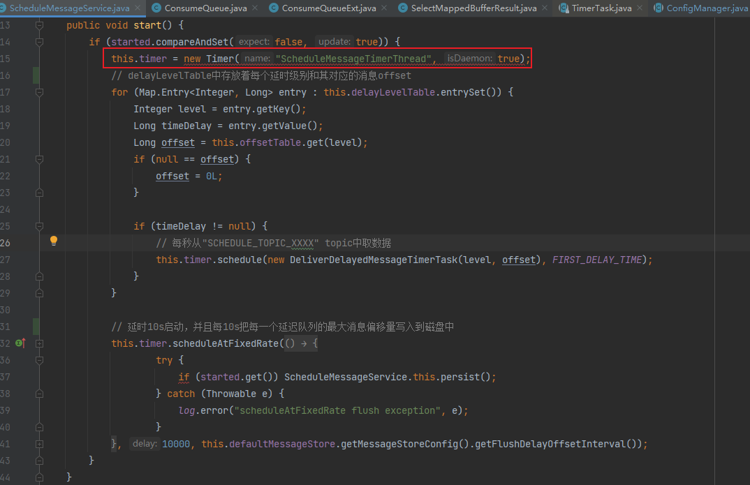Open the ConsumeQueueExt.java tab
Viewport: 750px width, 485px height.
point(329,8)
